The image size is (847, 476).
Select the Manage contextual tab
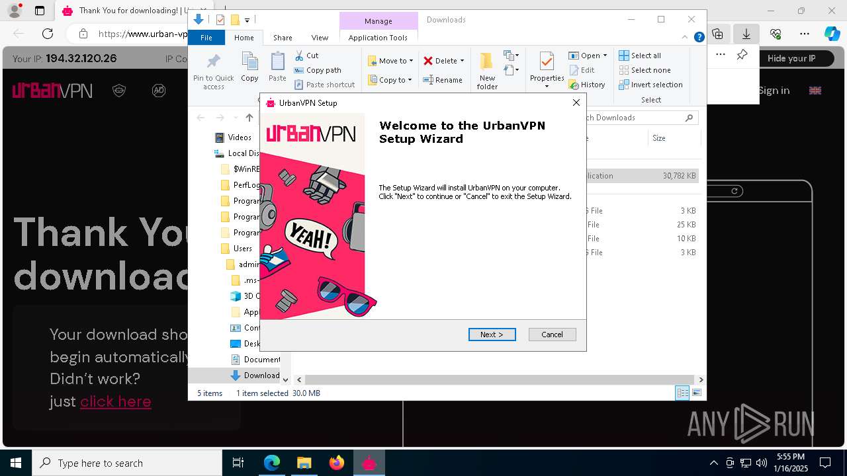coord(379,21)
